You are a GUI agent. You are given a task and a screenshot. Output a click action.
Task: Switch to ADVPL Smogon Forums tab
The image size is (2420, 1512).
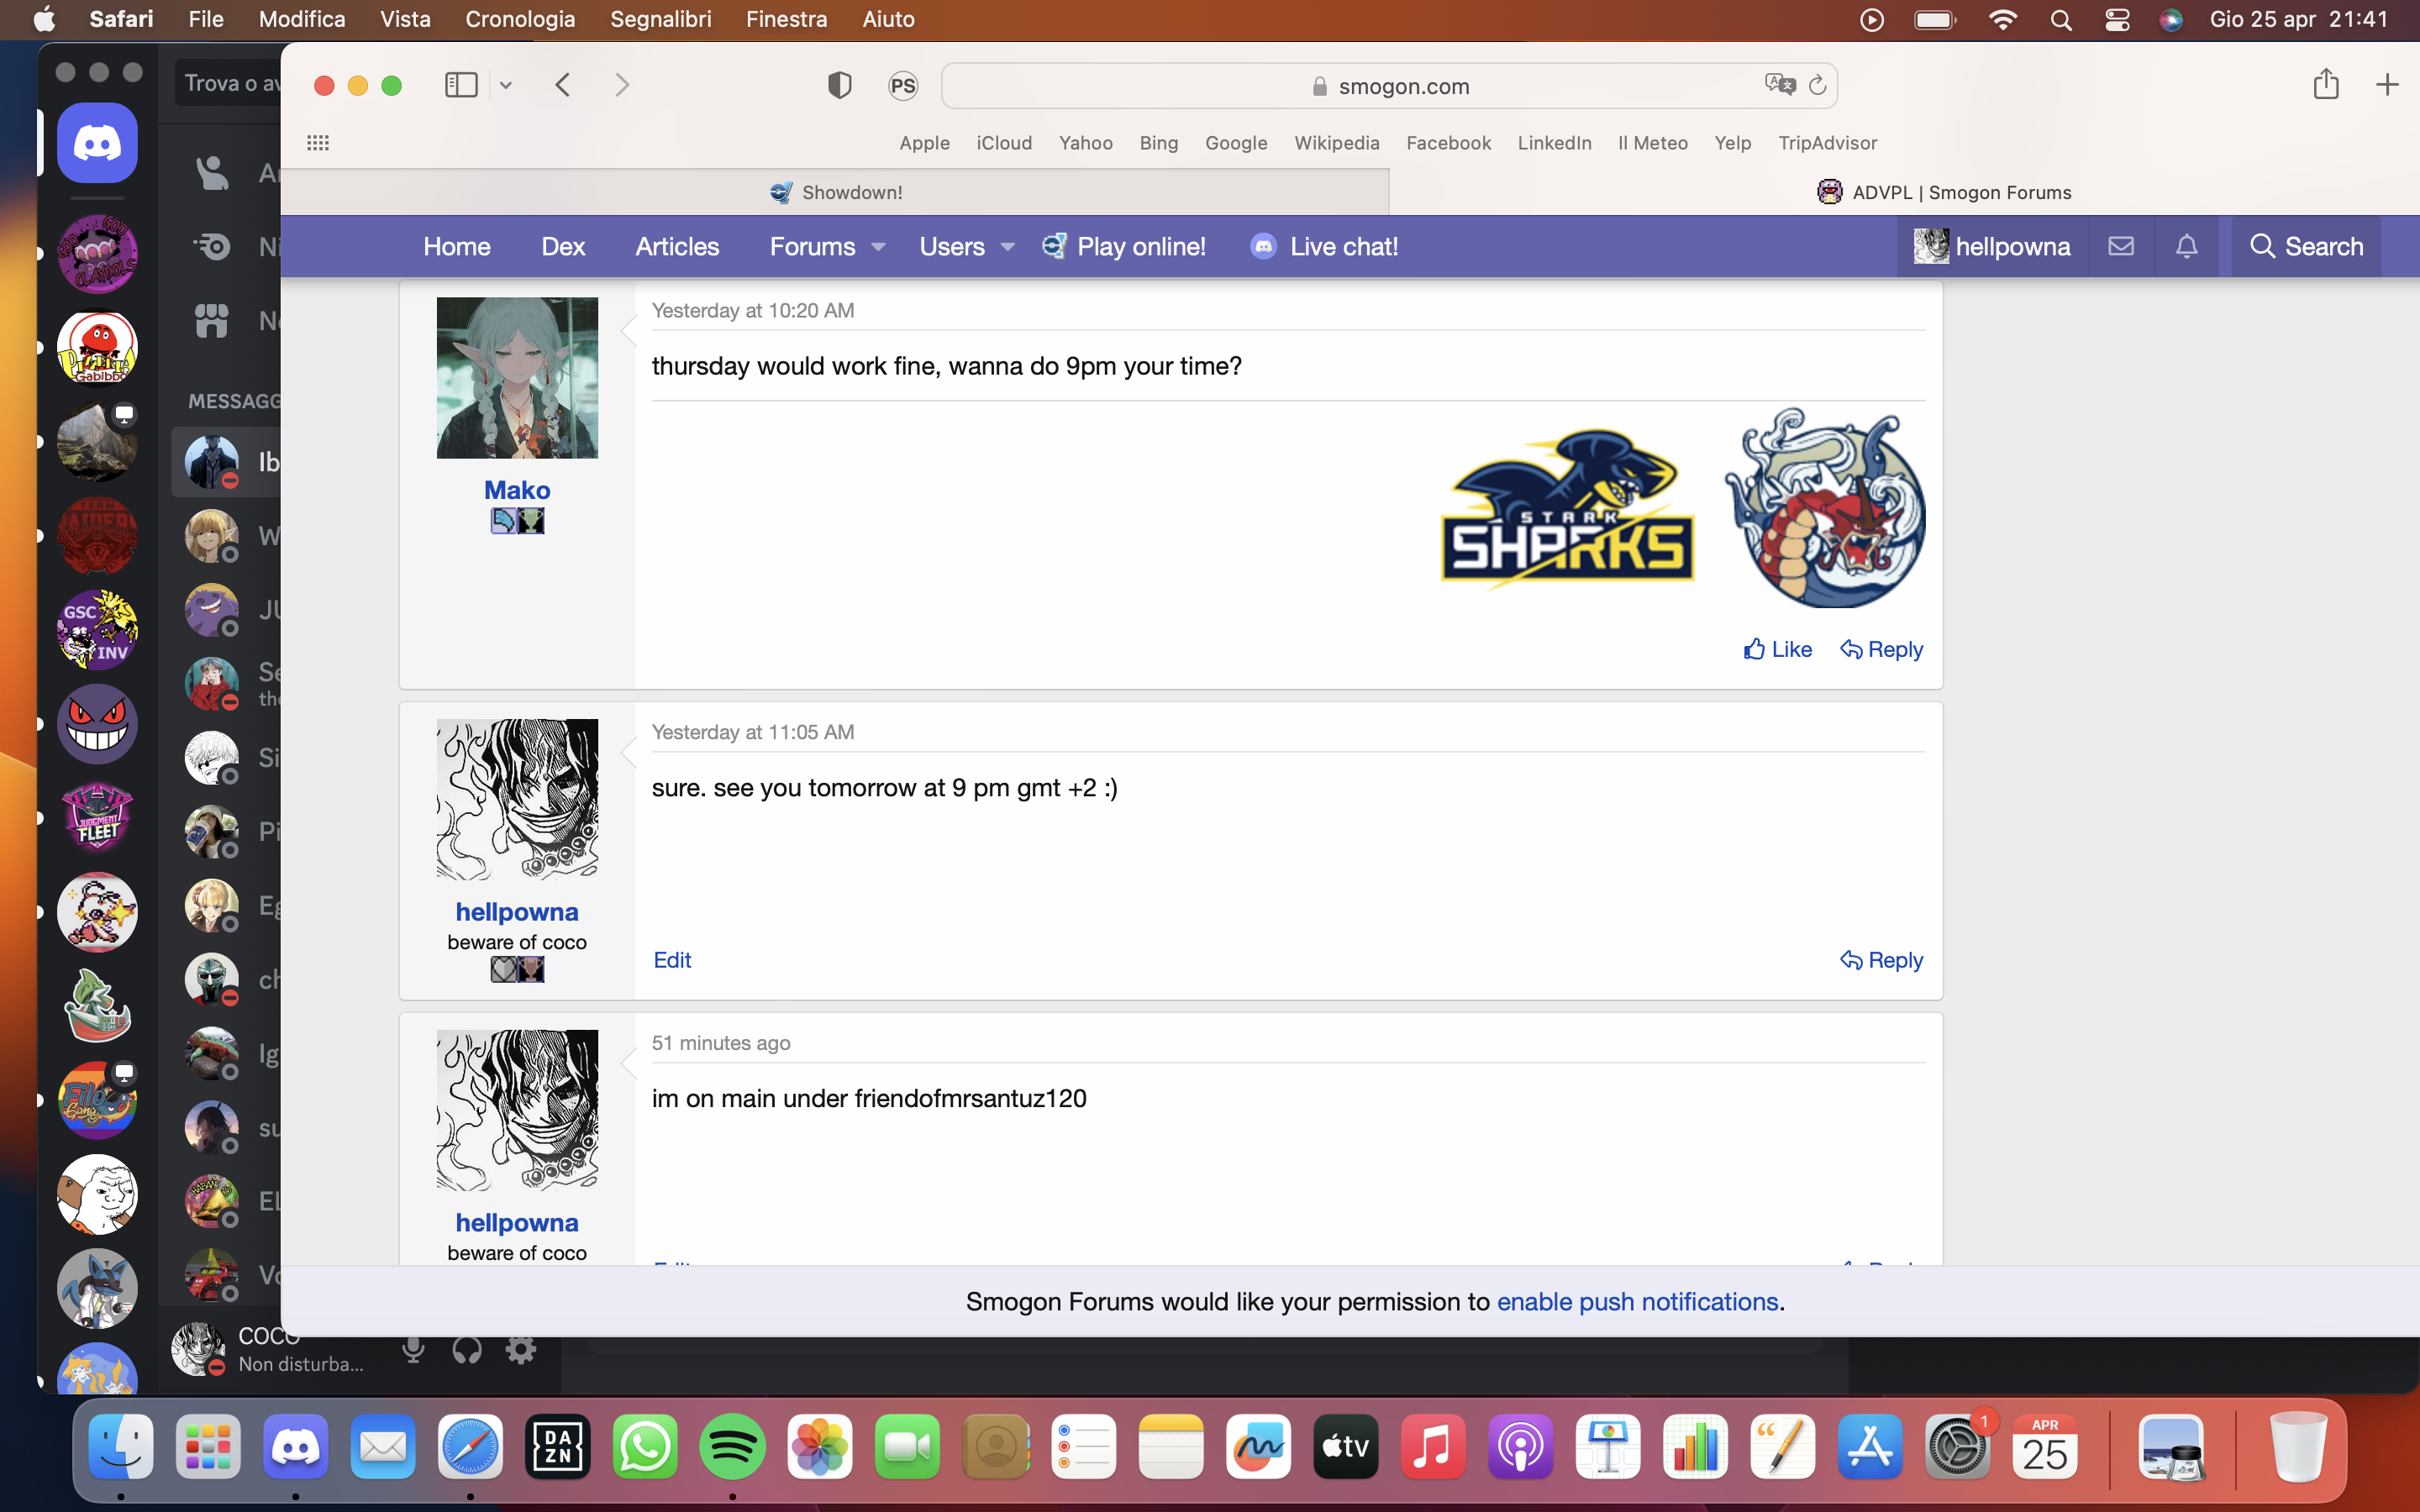tap(1944, 192)
